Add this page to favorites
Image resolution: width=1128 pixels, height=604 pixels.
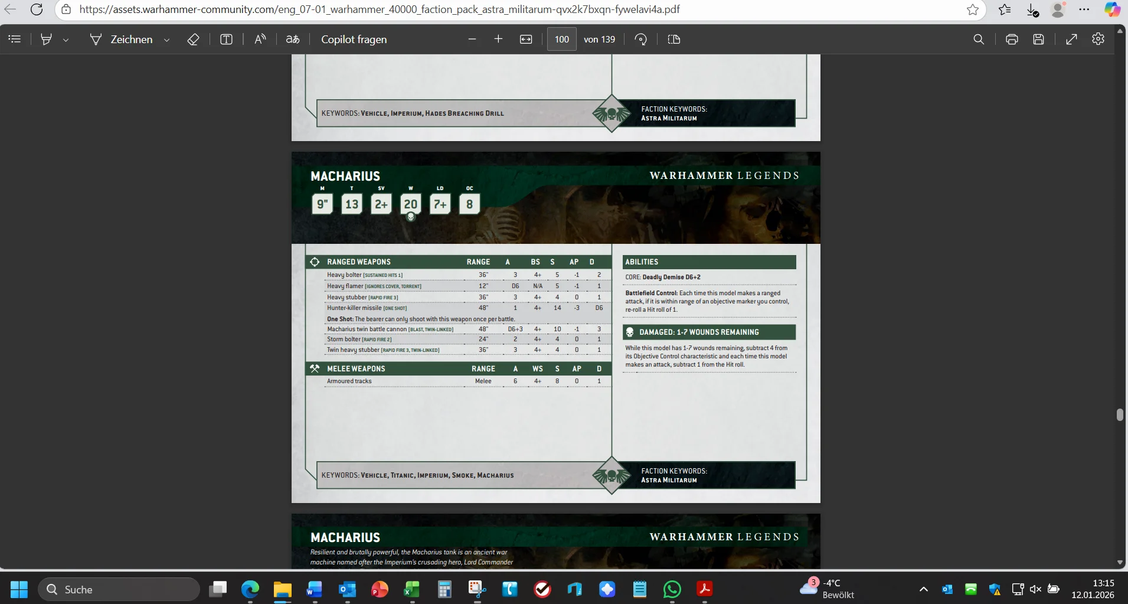pyautogui.click(x=973, y=9)
